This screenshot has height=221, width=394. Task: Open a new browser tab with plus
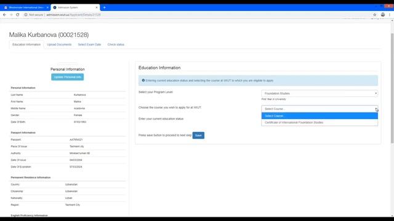pos(104,7)
